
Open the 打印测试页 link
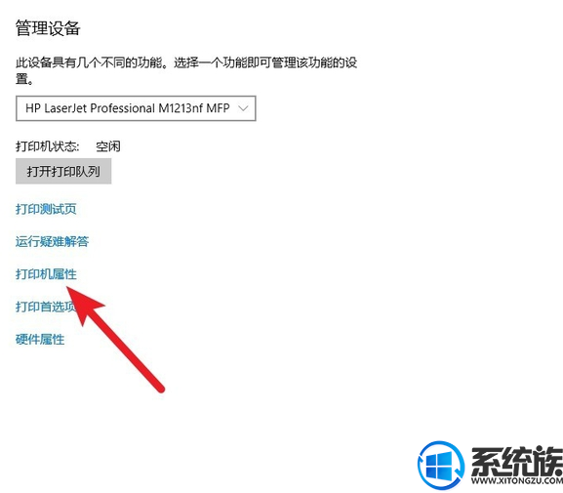46,209
